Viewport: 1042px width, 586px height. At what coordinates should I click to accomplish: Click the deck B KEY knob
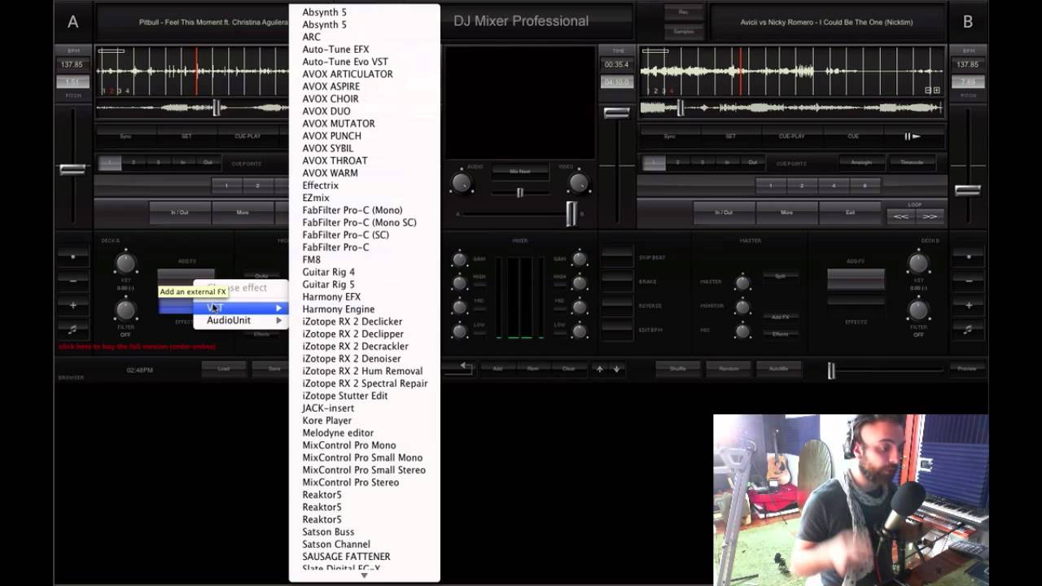[918, 263]
